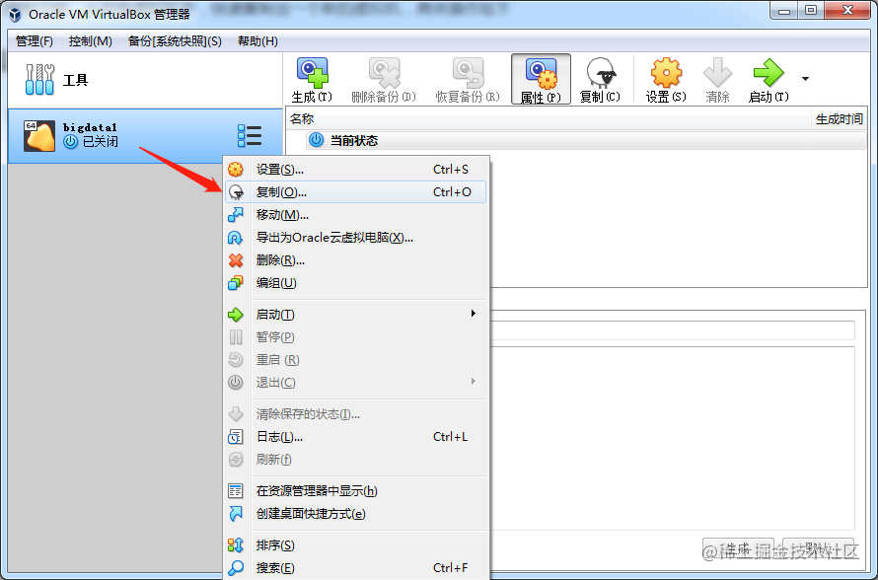Viewport: 878px width, 580px height.
Task: Expand the 退出(C) submenu entry
Action: pos(355,383)
